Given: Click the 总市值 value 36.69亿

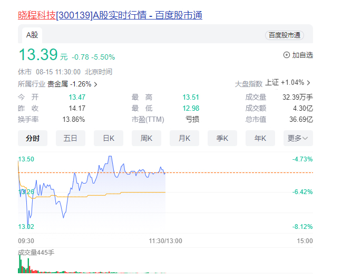Looking at the screenshot, I should point(301,119).
